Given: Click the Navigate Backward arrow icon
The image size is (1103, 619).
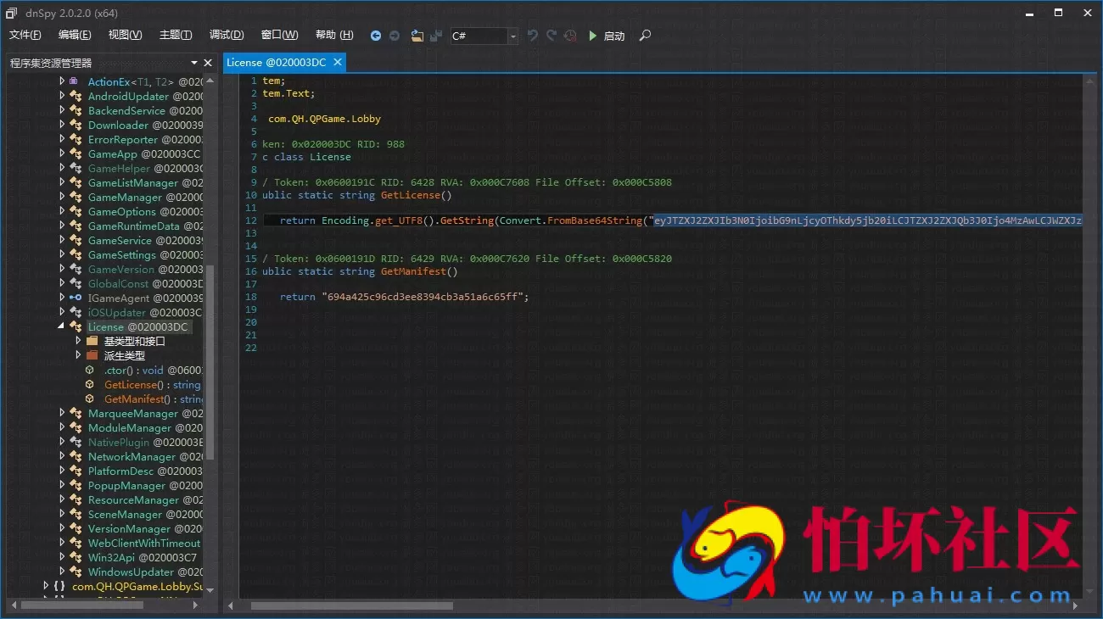Looking at the screenshot, I should [x=376, y=36].
